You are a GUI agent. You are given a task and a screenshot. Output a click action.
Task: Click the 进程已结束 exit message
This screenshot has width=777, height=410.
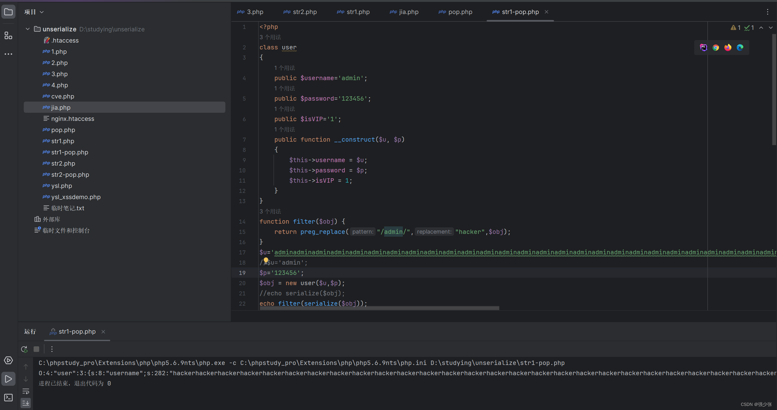[x=75, y=383]
